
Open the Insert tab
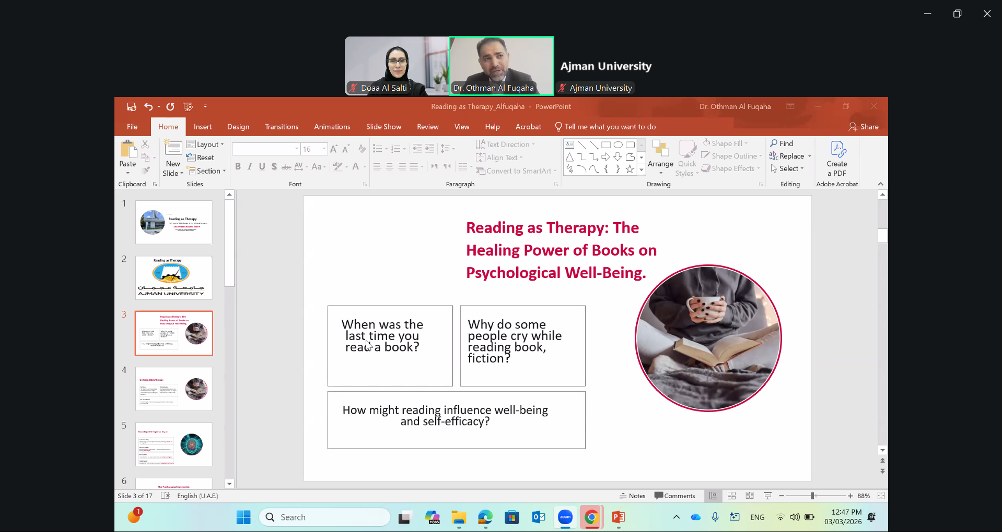(202, 127)
